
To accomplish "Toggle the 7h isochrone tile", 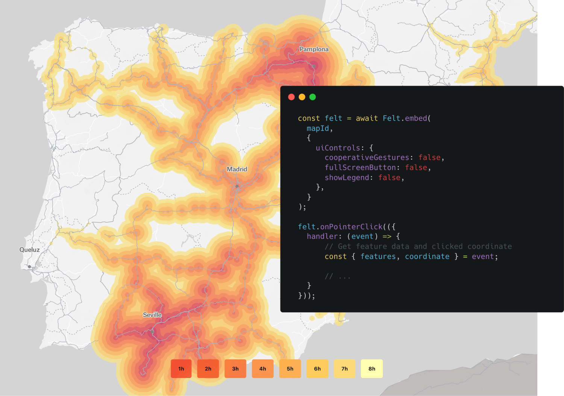I will tap(344, 369).
